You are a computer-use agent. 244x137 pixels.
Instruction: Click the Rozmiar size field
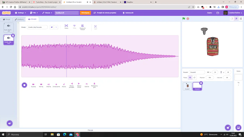210,77
